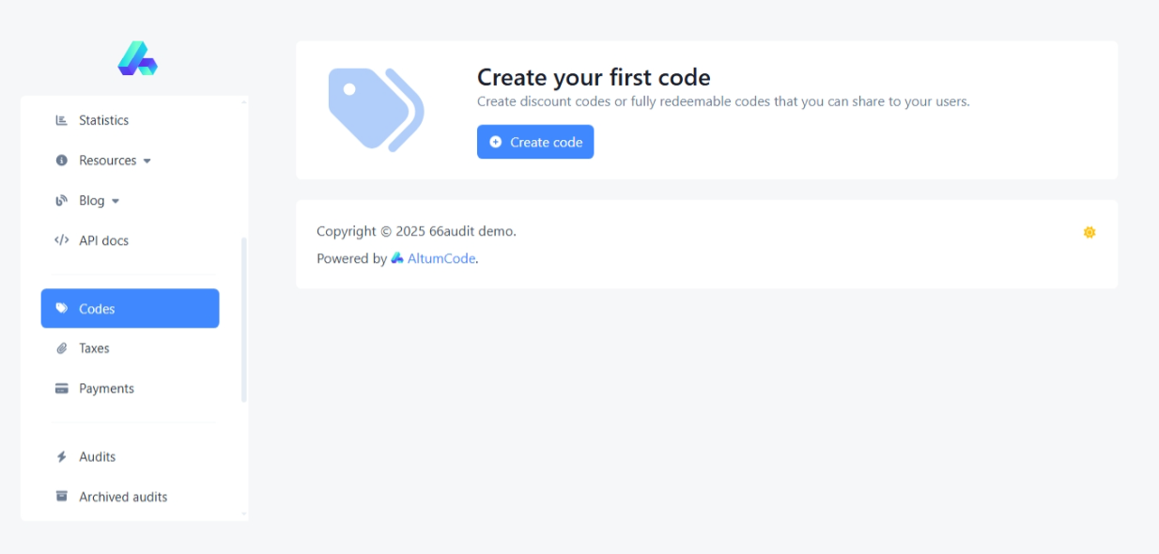Click the large tags illustration
The width and height of the screenshot is (1159, 554).
[x=376, y=109]
